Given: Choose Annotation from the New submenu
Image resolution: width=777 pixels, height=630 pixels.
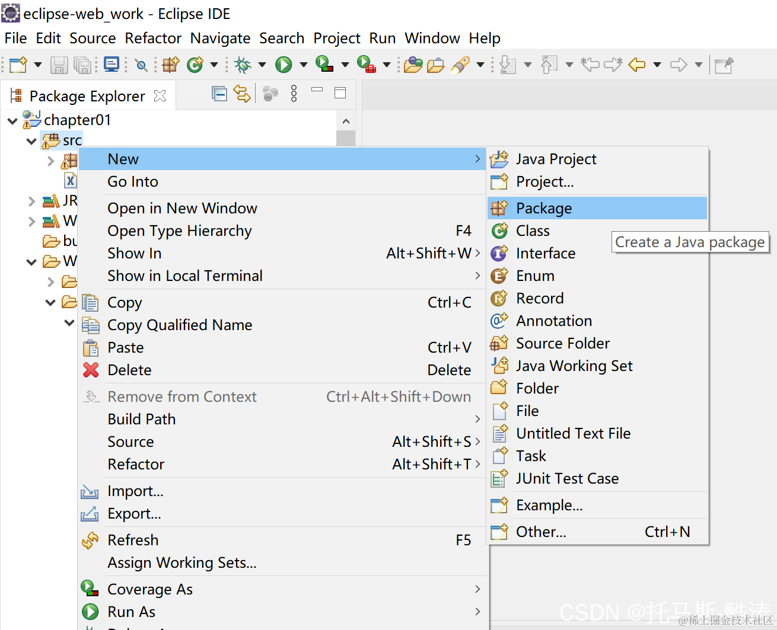Looking at the screenshot, I should click(597, 321).
